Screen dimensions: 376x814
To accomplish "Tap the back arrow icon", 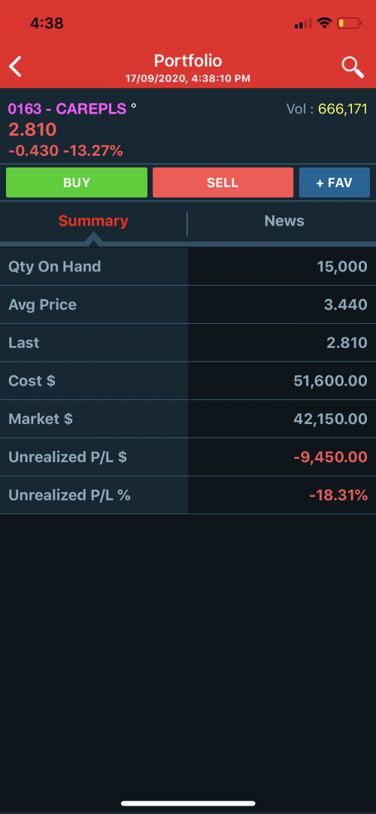I will coord(16,67).
